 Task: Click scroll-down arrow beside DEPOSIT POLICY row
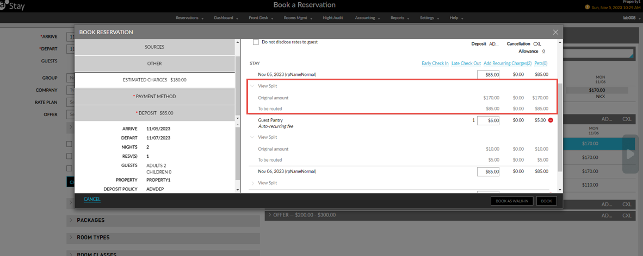(x=237, y=190)
